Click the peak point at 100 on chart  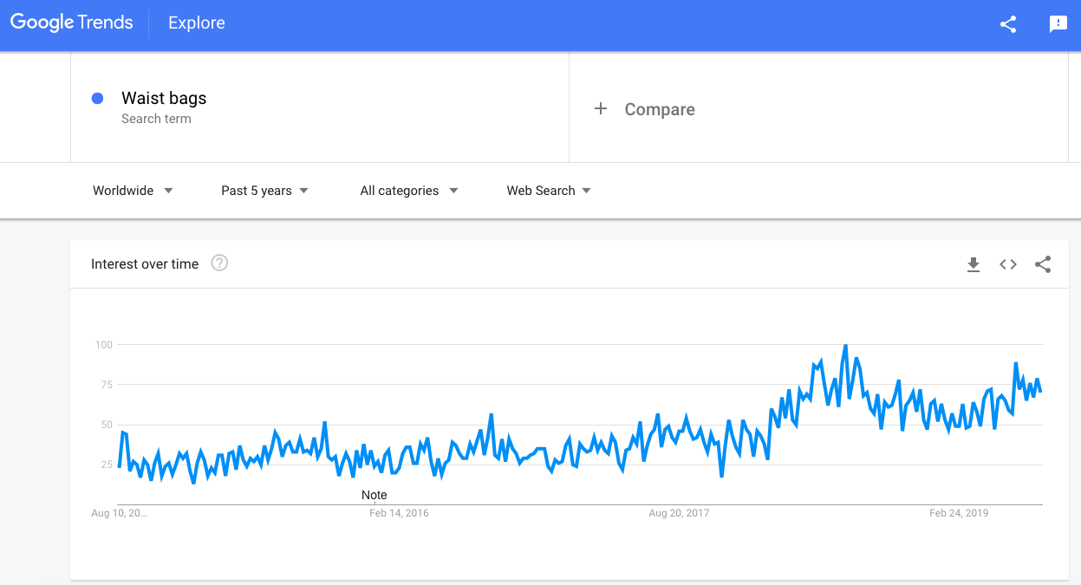pyautogui.click(x=845, y=346)
